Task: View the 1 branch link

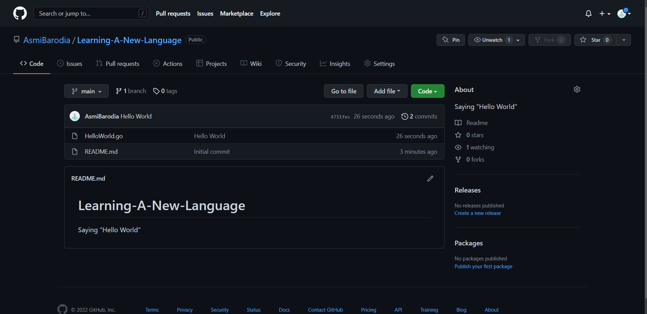Action: pos(131,91)
